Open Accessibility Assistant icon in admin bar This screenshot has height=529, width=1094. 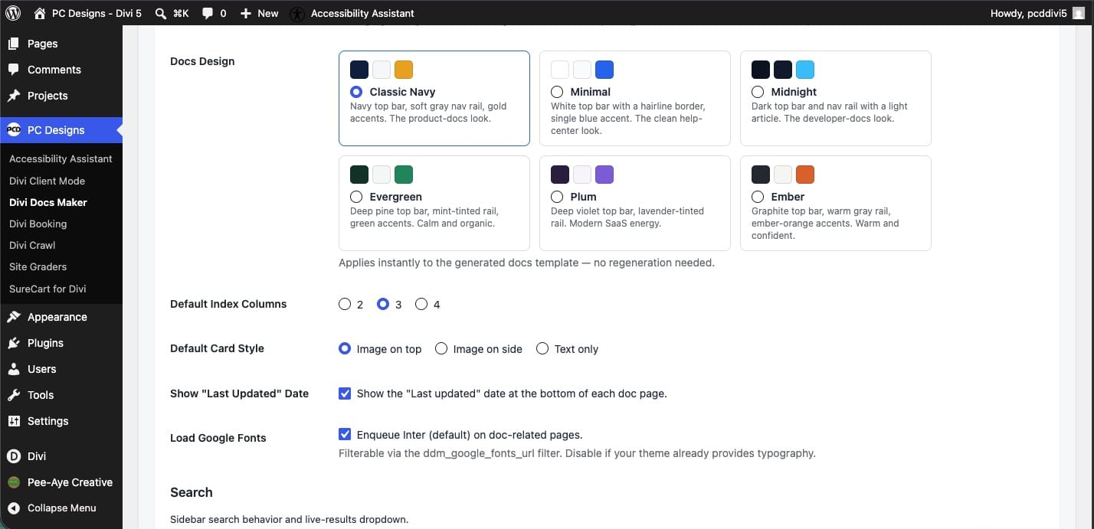297,14
